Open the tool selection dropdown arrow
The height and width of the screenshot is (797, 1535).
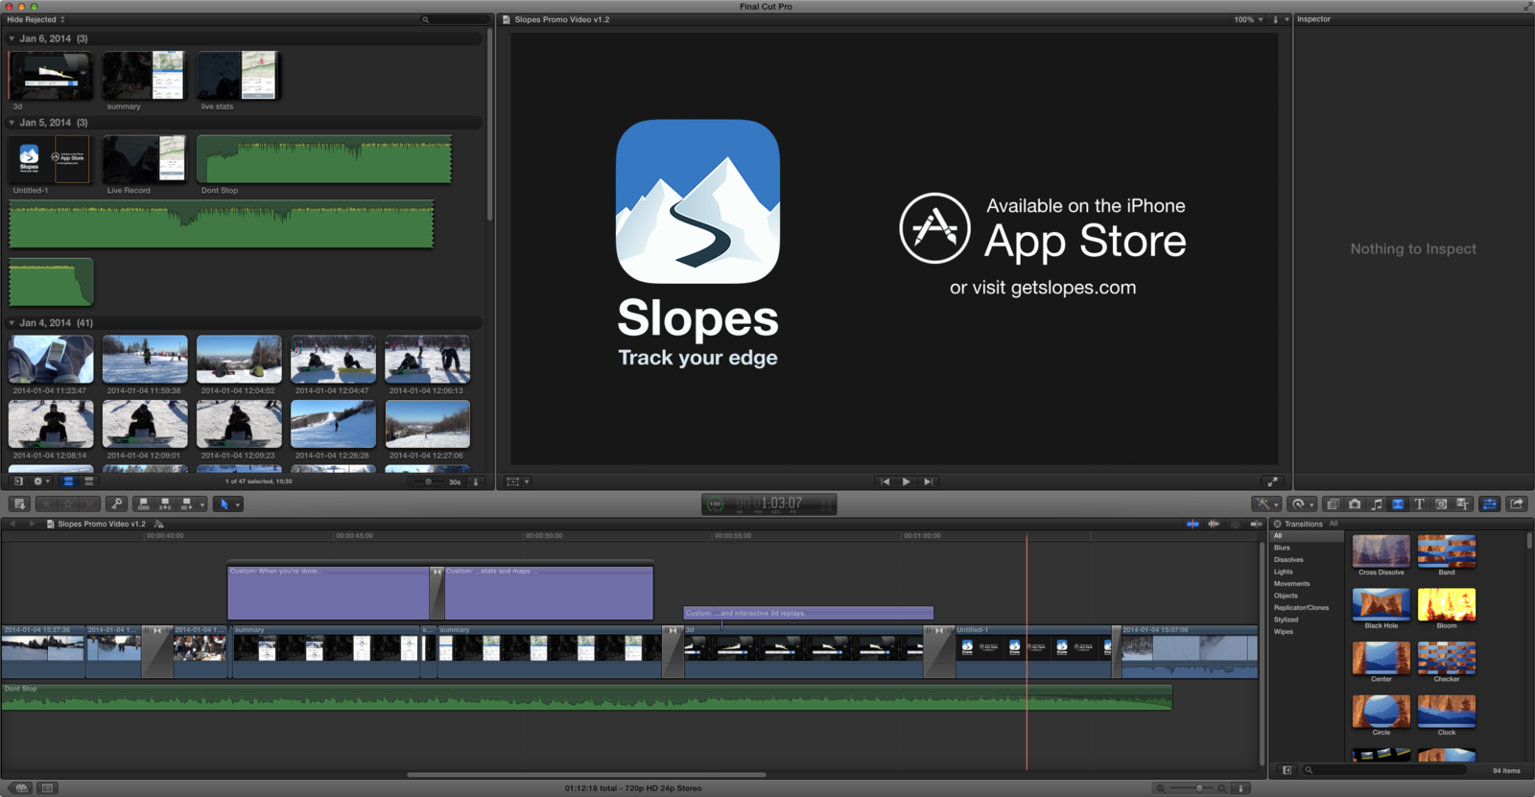(x=238, y=504)
